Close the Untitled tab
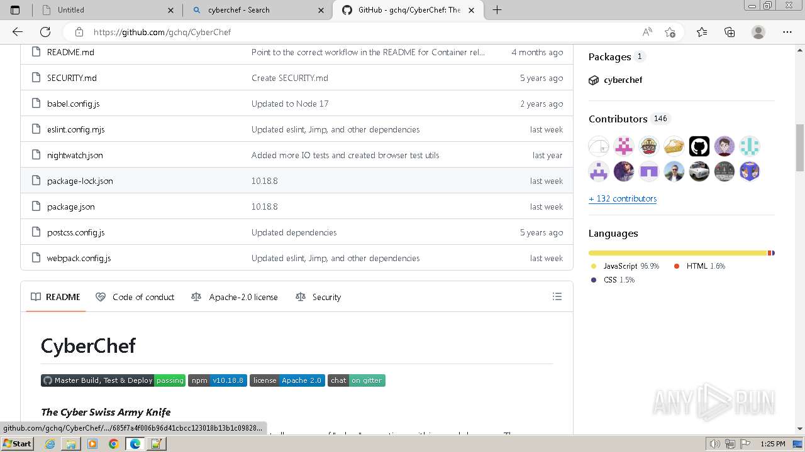Viewport: 805px width, 452px height. click(171, 10)
